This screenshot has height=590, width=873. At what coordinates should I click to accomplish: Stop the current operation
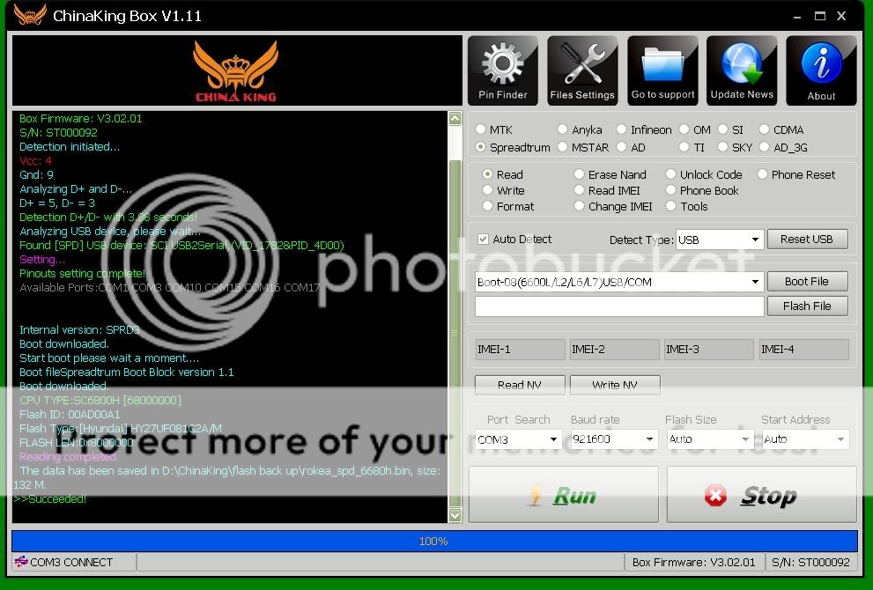coord(762,494)
